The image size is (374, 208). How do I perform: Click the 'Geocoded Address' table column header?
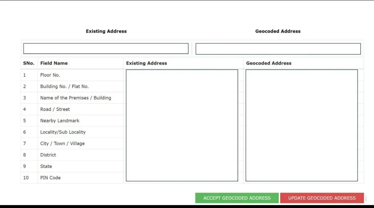[x=269, y=63]
